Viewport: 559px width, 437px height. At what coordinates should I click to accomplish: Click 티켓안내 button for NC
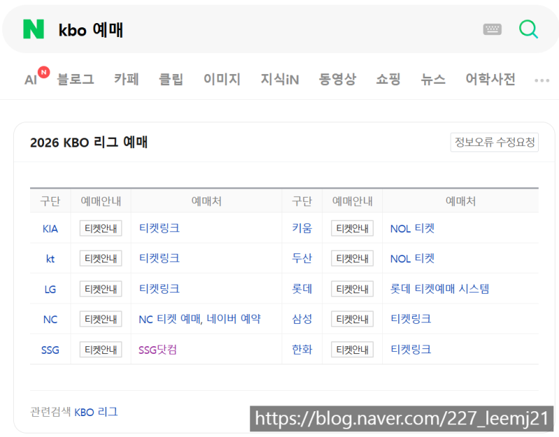point(101,319)
